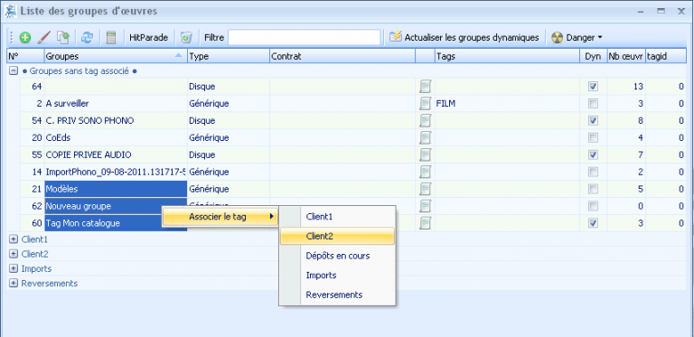The width and height of the screenshot is (694, 337).
Task: Click the red pencil edit icon
Action: pyautogui.click(x=43, y=38)
